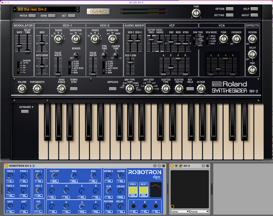The height and width of the screenshot is (216, 273).
Task: Click the COARSE TUNE knob
Action: [x=116, y=55]
